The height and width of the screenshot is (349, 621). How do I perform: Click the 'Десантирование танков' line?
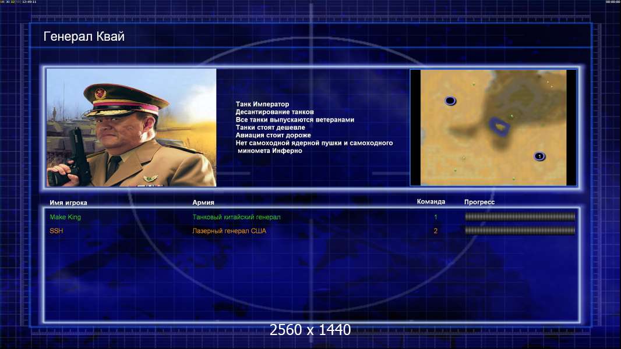pyautogui.click(x=274, y=112)
